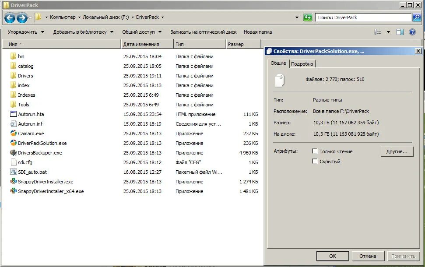425x267 pixels.
Task: Expand the arrow before Локальный диск breadcrumb
Action: pyautogui.click(x=79, y=17)
